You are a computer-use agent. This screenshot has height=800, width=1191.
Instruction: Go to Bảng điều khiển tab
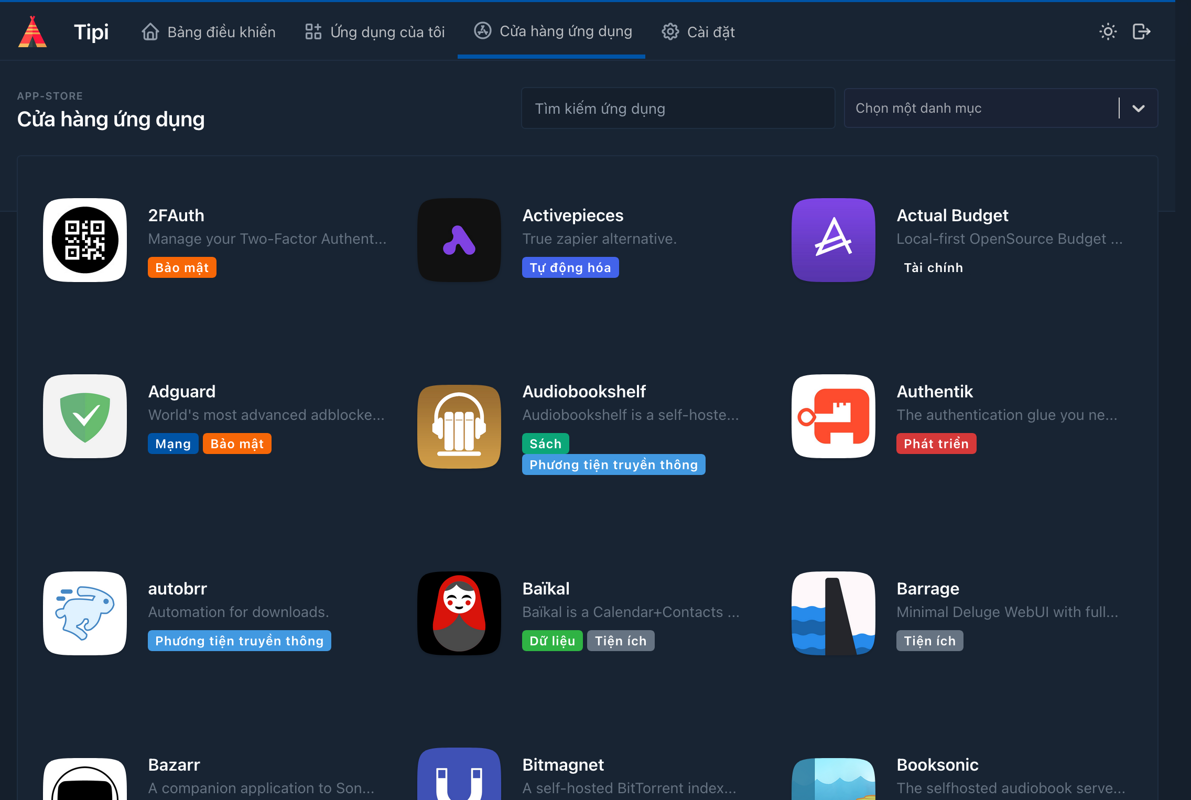coord(208,32)
